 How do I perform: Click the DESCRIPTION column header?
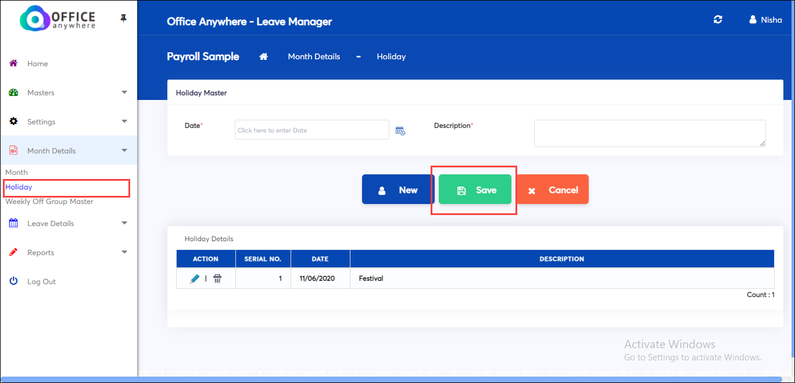point(562,259)
